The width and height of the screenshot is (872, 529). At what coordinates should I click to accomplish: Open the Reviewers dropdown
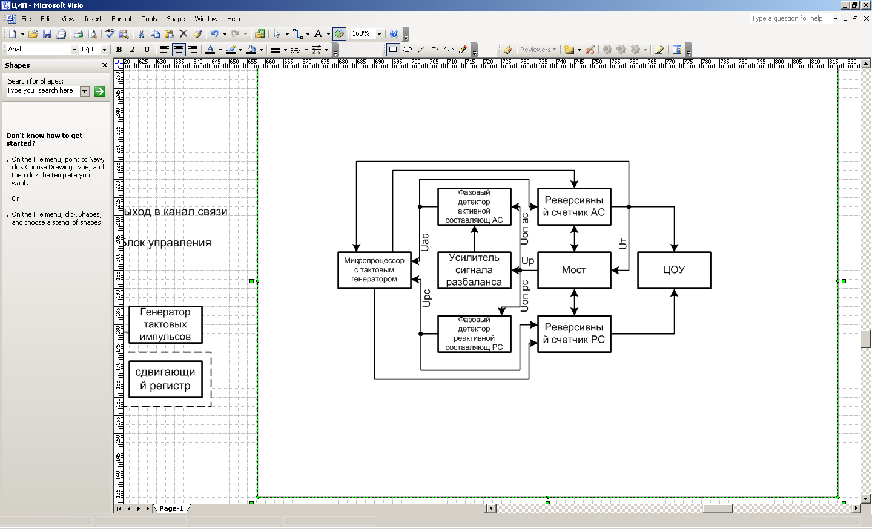tap(538, 50)
